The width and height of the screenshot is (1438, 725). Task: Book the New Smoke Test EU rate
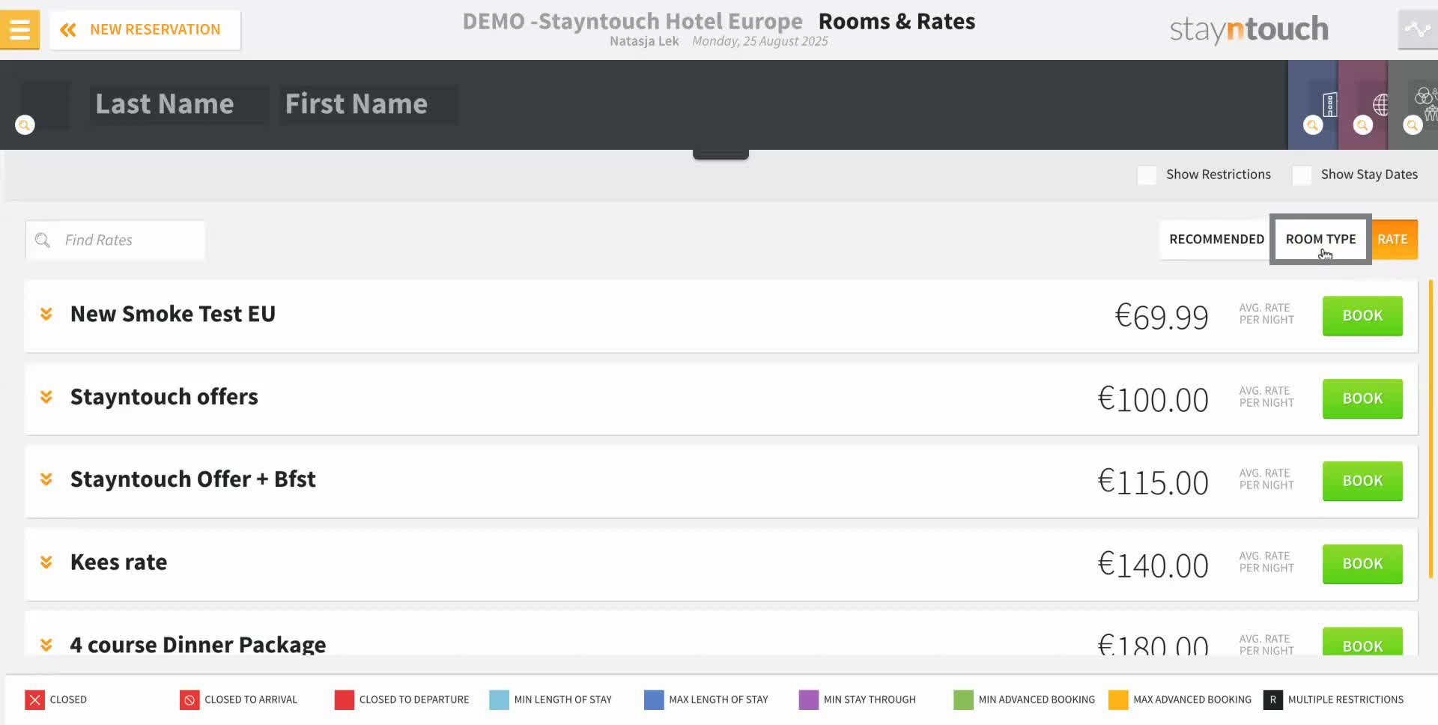click(x=1362, y=315)
